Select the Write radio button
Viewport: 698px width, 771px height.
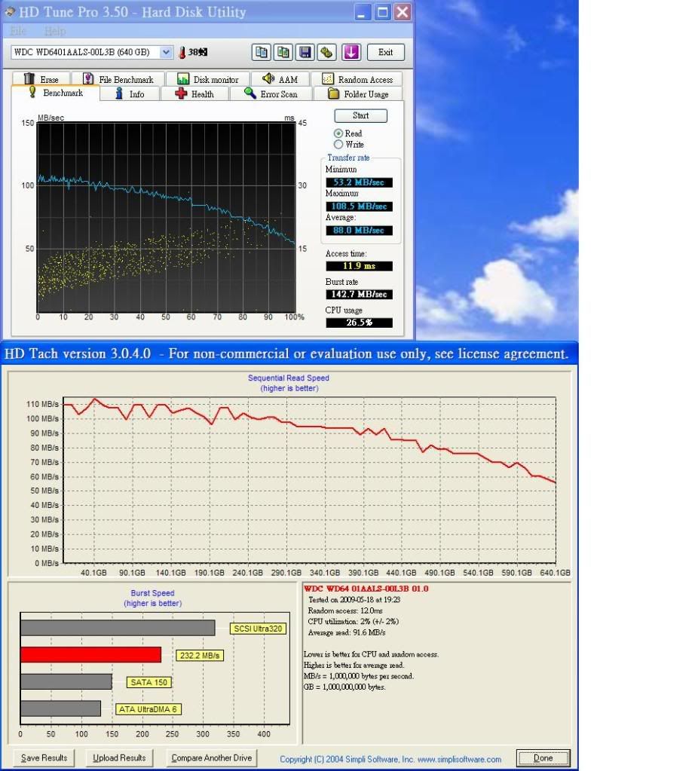point(338,145)
